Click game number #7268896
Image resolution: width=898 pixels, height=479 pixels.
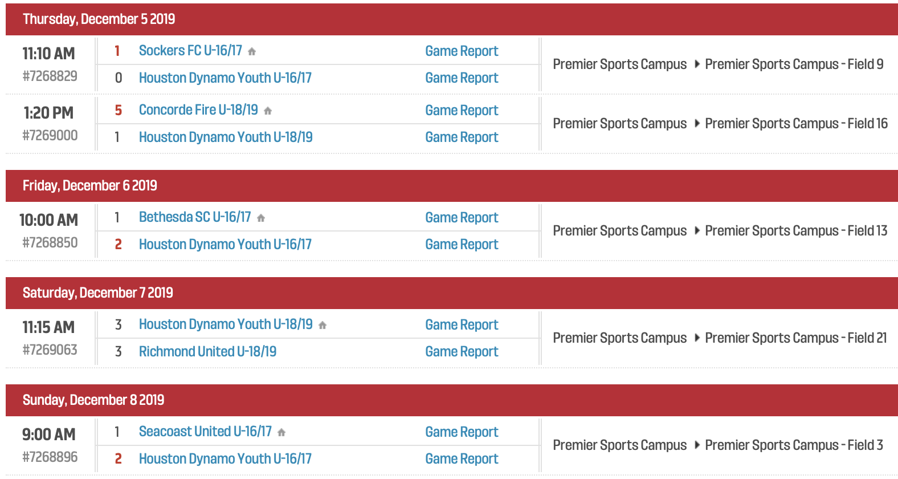coord(50,457)
